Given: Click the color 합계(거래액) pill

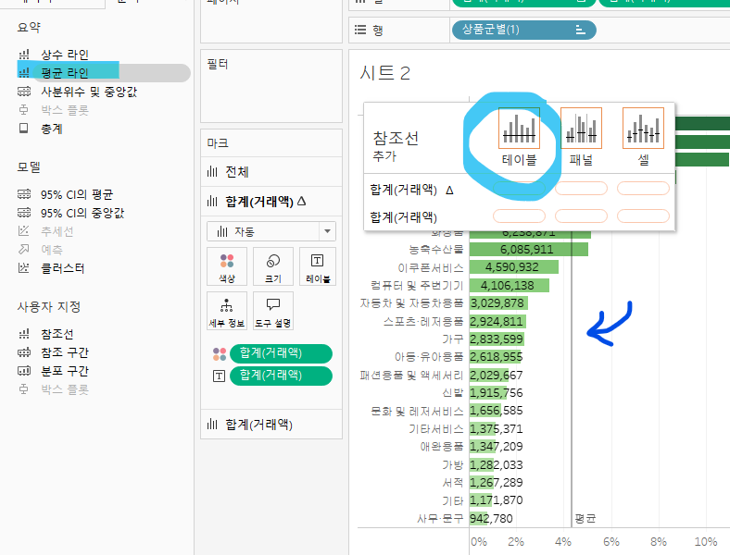Looking at the screenshot, I should point(282,353).
